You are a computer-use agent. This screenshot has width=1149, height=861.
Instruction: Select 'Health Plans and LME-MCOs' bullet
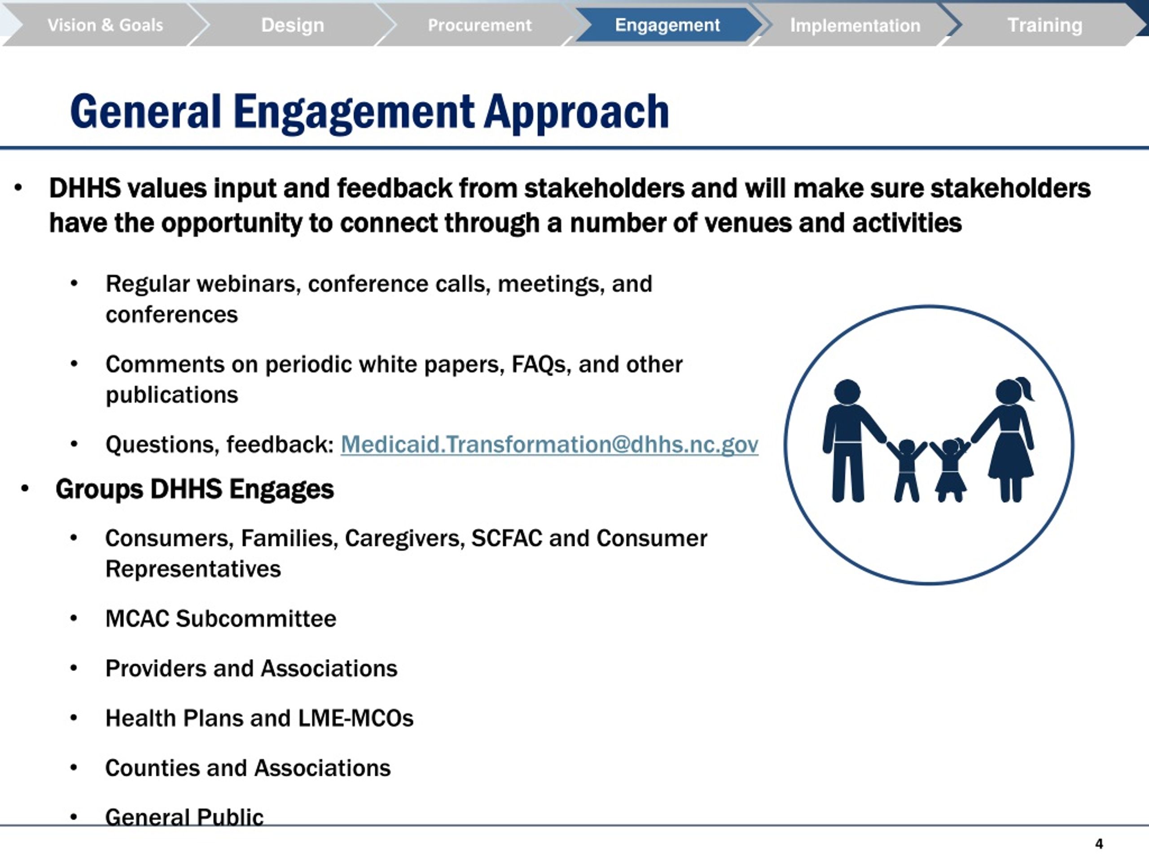pos(259,718)
